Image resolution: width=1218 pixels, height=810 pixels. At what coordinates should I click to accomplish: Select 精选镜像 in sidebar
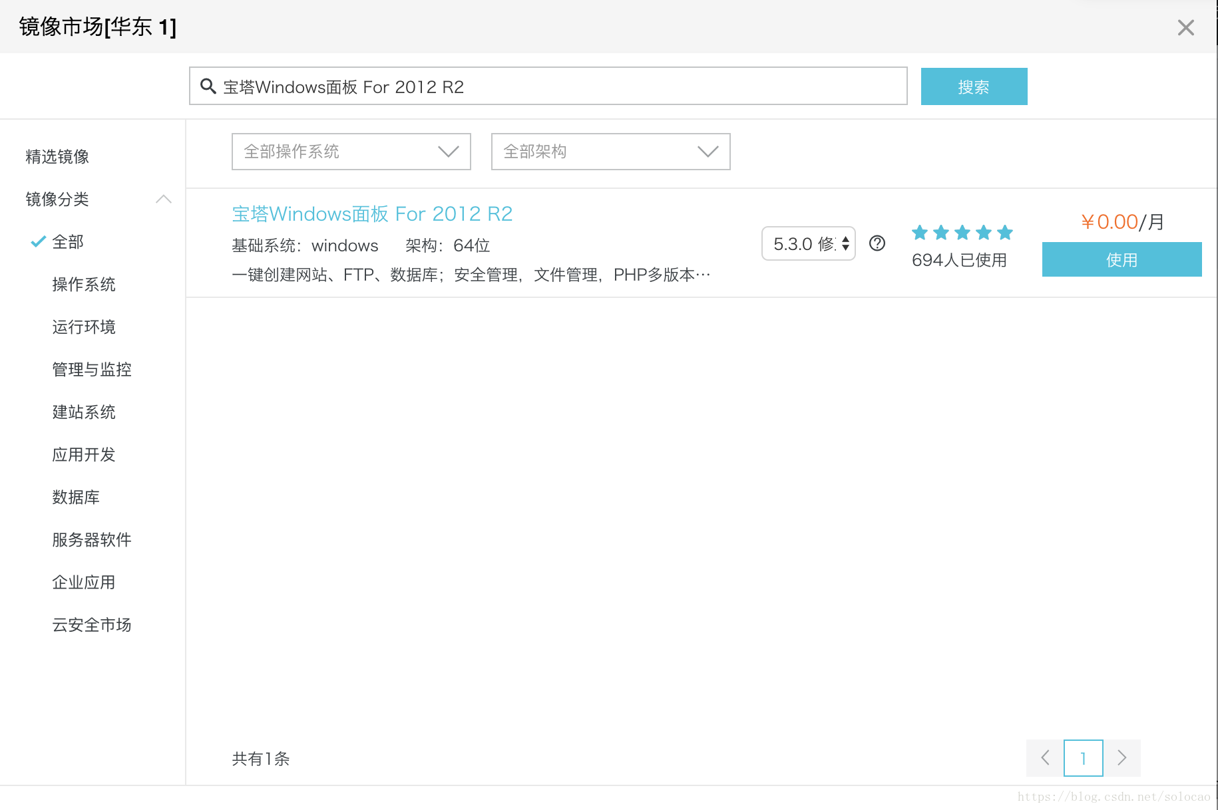coord(57,157)
